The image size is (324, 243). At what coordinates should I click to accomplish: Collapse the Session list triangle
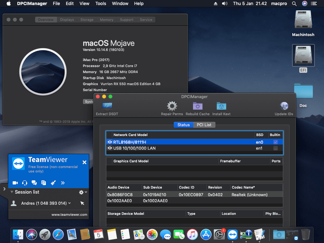[x=12, y=192]
